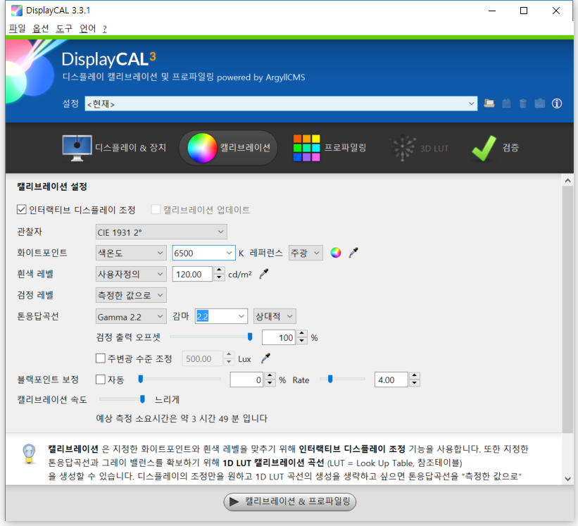The image size is (578, 526).
Task: Enable the 자동 black point correction checkbox
Action: click(x=101, y=380)
